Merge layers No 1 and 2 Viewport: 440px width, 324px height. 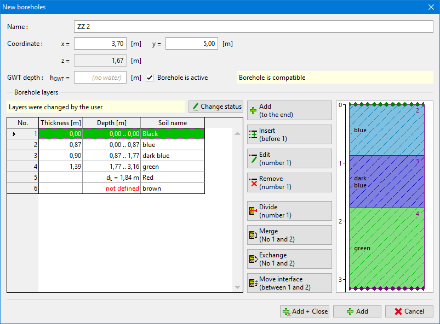tap(289, 235)
